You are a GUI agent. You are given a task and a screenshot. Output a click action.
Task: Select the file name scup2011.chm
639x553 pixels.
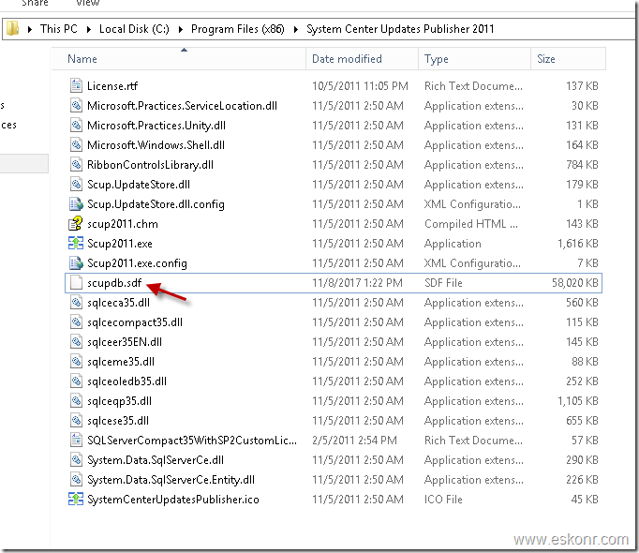point(123,224)
